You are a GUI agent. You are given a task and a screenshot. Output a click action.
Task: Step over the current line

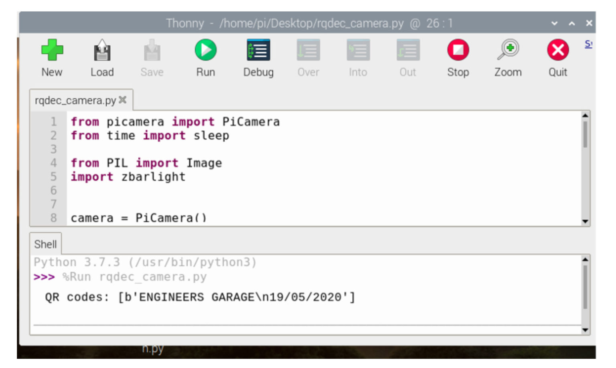tap(308, 56)
